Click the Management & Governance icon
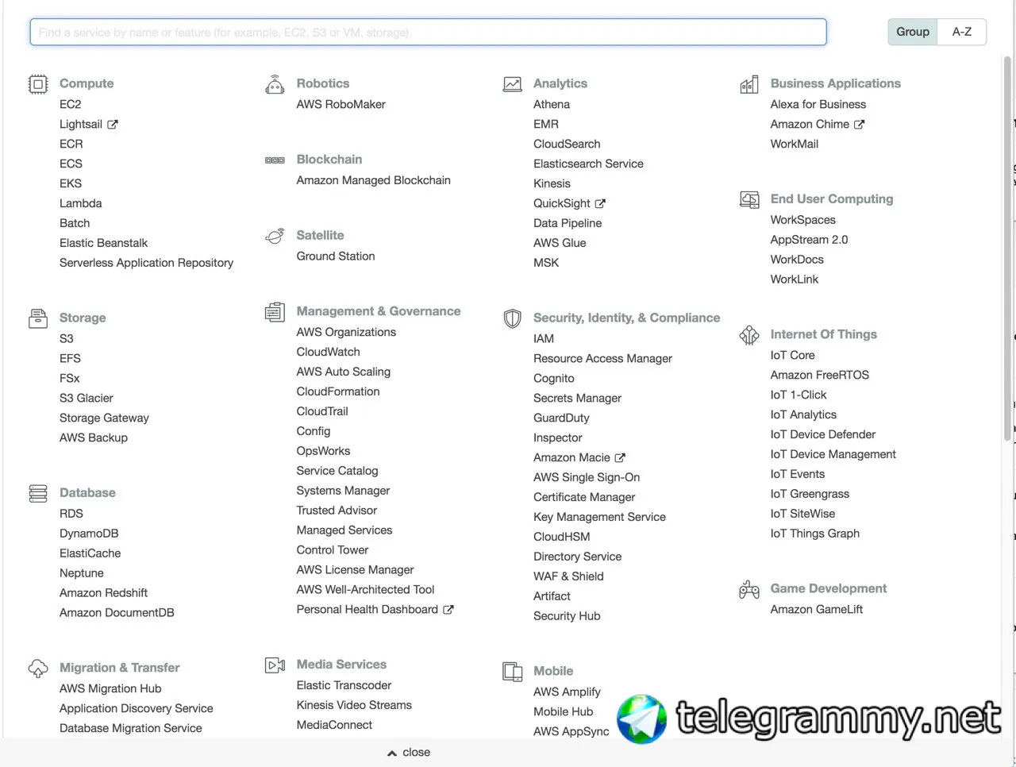This screenshot has height=767, width=1016. pyautogui.click(x=275, y=312)
